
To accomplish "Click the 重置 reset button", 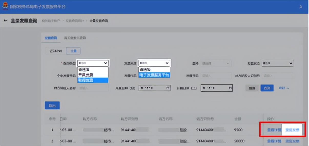I will tap(252, 88).
